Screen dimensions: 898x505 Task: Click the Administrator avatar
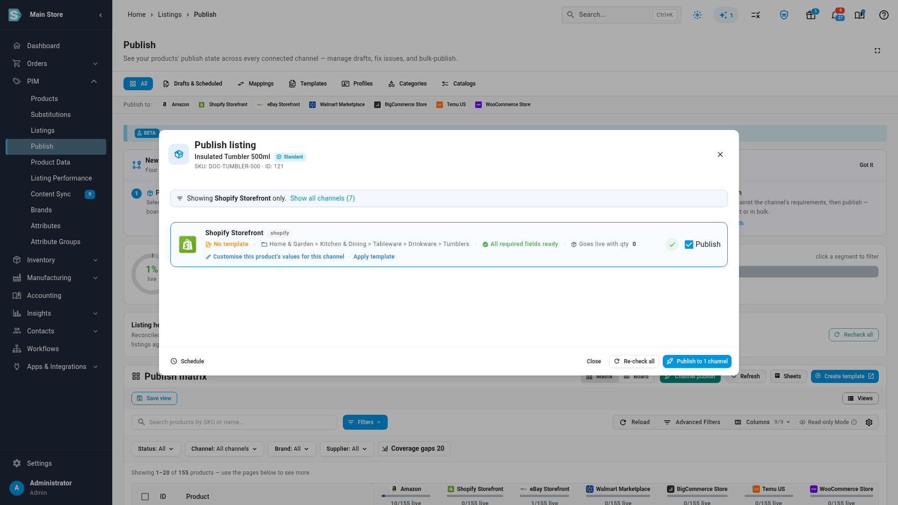tap(17, 488)
